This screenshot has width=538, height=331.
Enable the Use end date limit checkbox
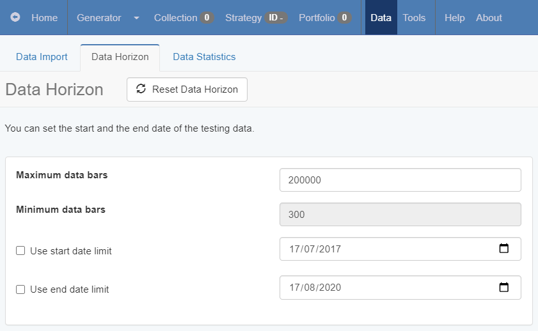pyautogui.click(x=20, y=289)
